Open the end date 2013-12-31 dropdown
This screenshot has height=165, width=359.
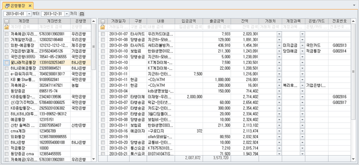coord(67,14)
